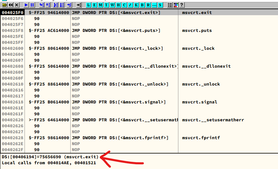The image size is (278, 169).
Task: Click the Step into toolbar icon
Action: tap(42, 5)
